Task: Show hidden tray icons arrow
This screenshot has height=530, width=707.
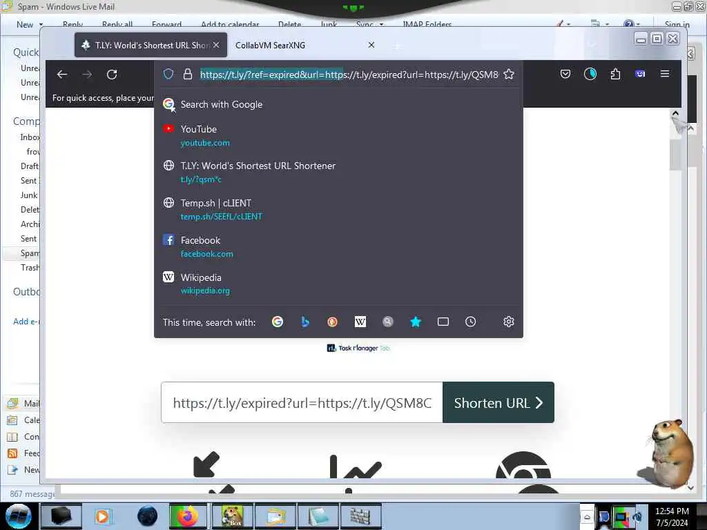Action: 587,517
